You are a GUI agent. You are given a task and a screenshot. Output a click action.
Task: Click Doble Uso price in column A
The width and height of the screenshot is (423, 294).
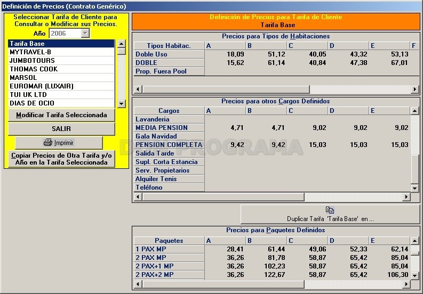pos(225,54)
